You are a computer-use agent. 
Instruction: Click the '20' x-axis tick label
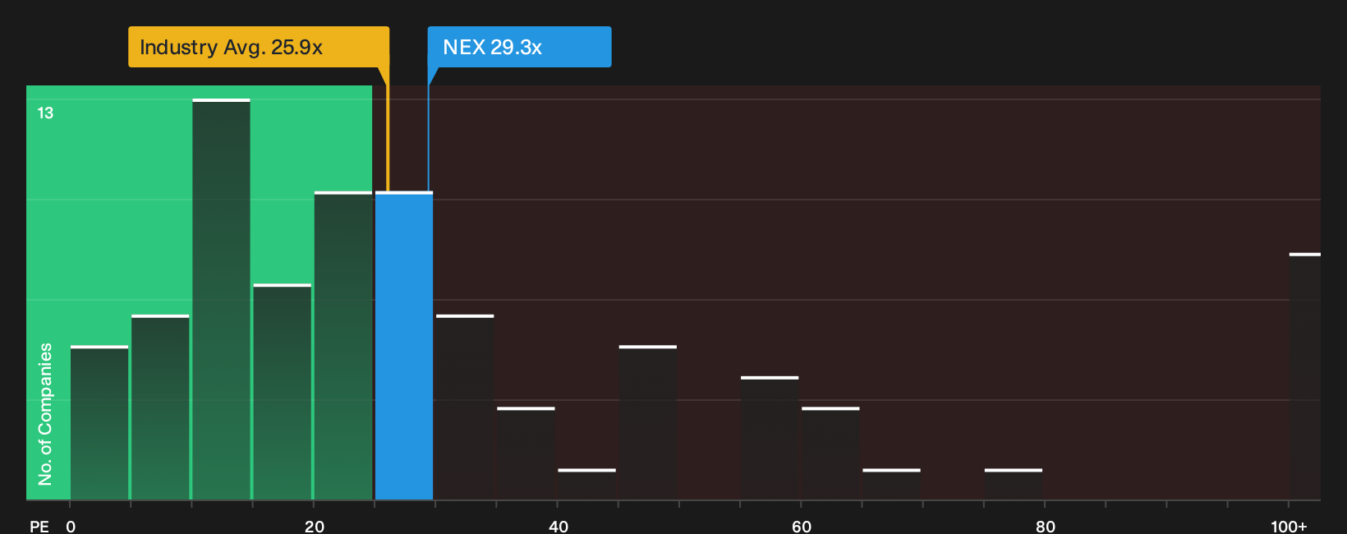pyautogui.click(x=315, y=527)
